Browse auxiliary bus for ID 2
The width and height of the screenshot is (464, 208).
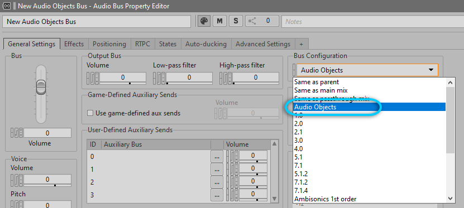click(x=217, y=182)
